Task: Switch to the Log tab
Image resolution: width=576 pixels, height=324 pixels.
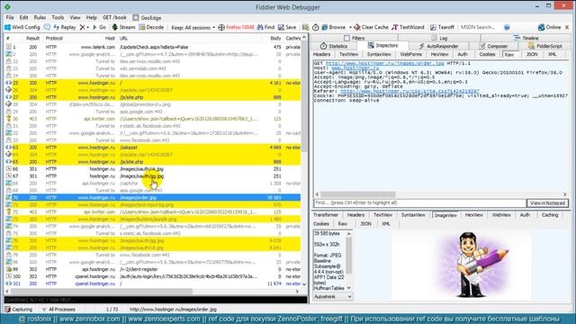Action: tap(440, 38)
